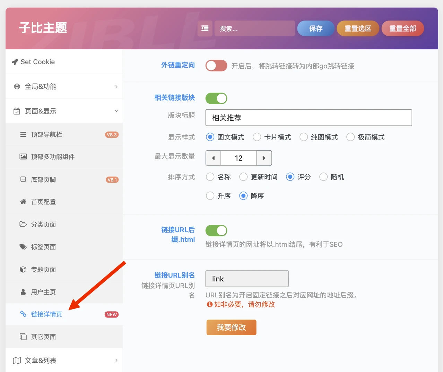
Task: Expand the 文章&列表 section chevron
Action: pyautogui.click(x=116, y=361)
